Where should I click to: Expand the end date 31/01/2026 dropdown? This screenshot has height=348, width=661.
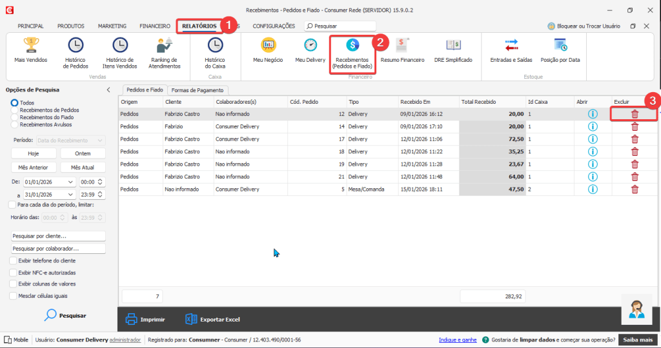[70, 195]
